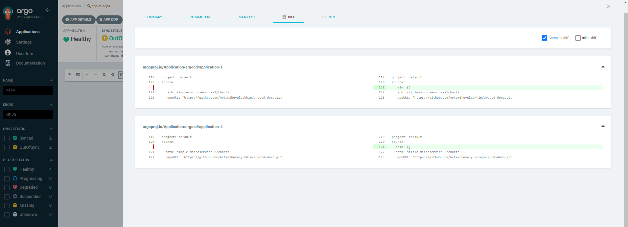Collapse the application-4 diff section

pyautogui.click(x=603, y=126)
